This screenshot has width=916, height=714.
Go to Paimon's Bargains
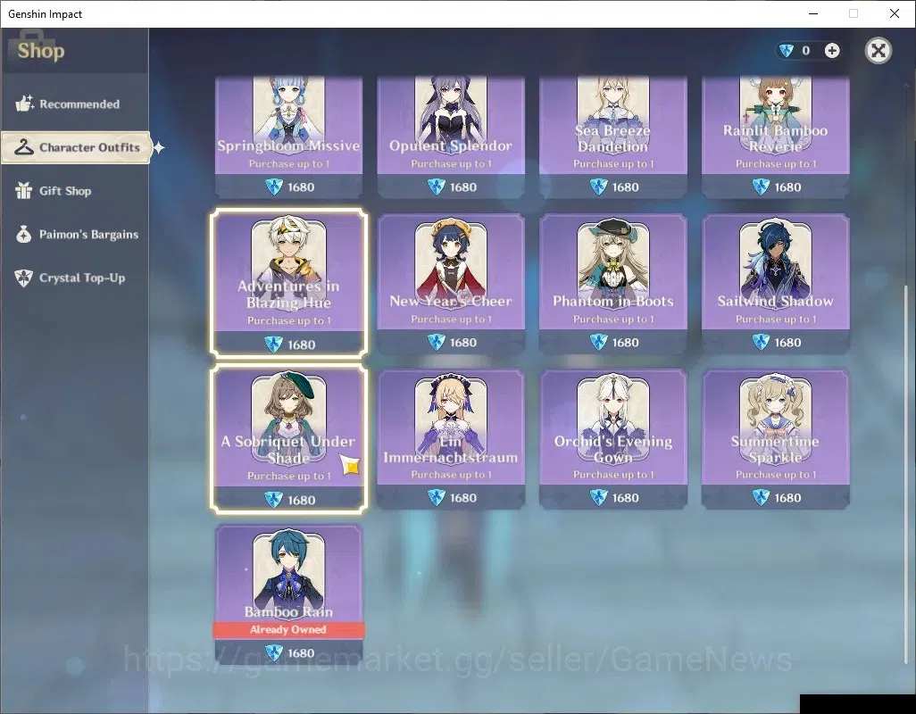click(74, 234)
